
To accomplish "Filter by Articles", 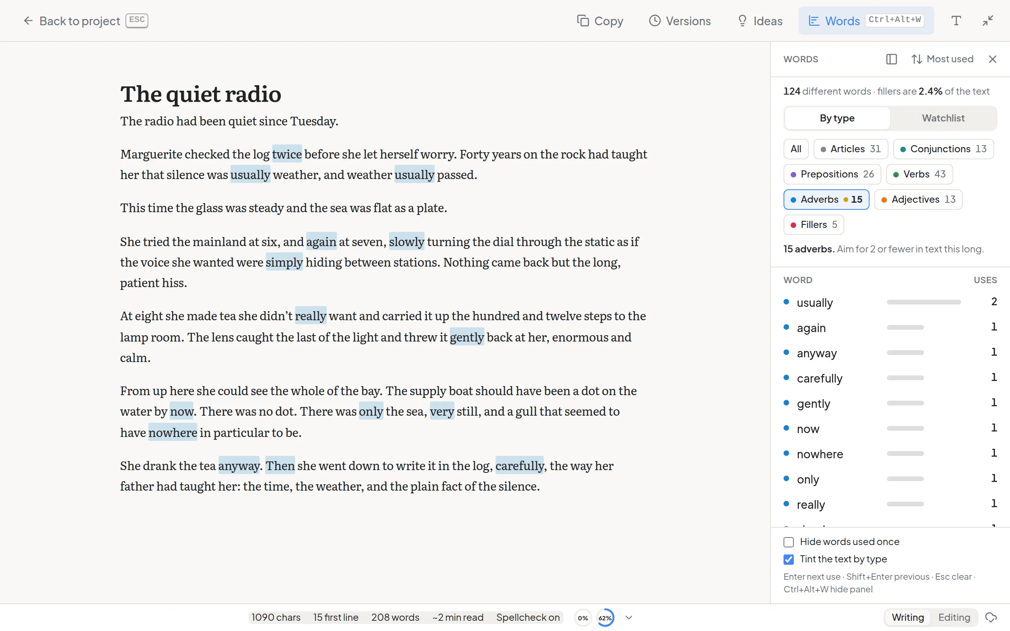I will [x=851, y=149].
